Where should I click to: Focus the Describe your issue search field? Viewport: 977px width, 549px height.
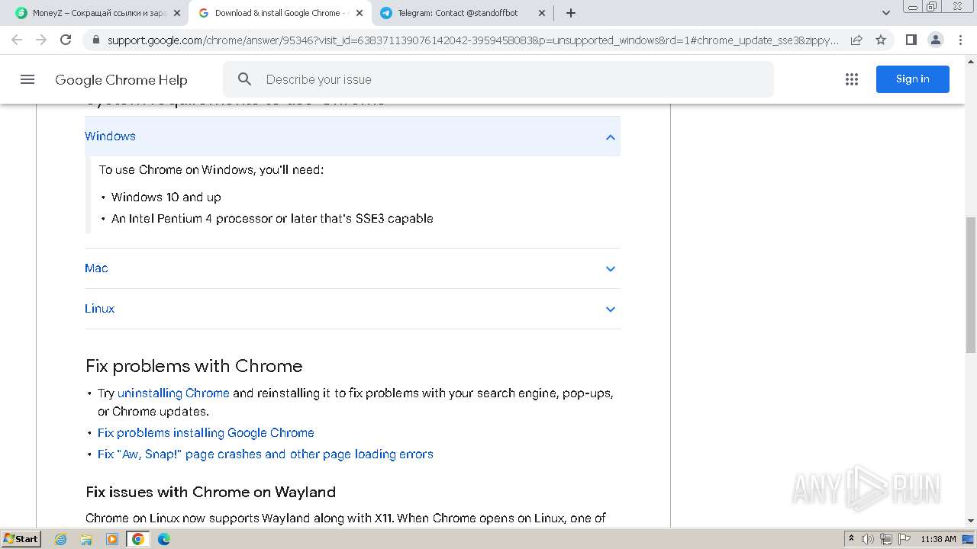point(498,79)
